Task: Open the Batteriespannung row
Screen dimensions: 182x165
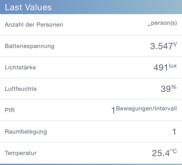Action: pyautogui.click(x=91, y=46)
